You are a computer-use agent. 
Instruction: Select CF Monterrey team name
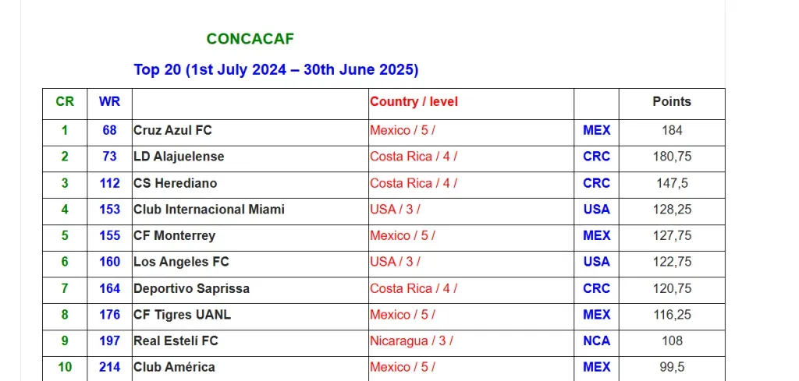tap(174, 235)
